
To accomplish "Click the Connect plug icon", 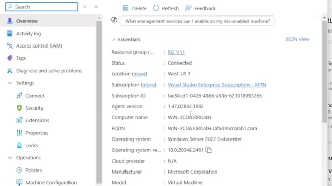I will 19,96.
